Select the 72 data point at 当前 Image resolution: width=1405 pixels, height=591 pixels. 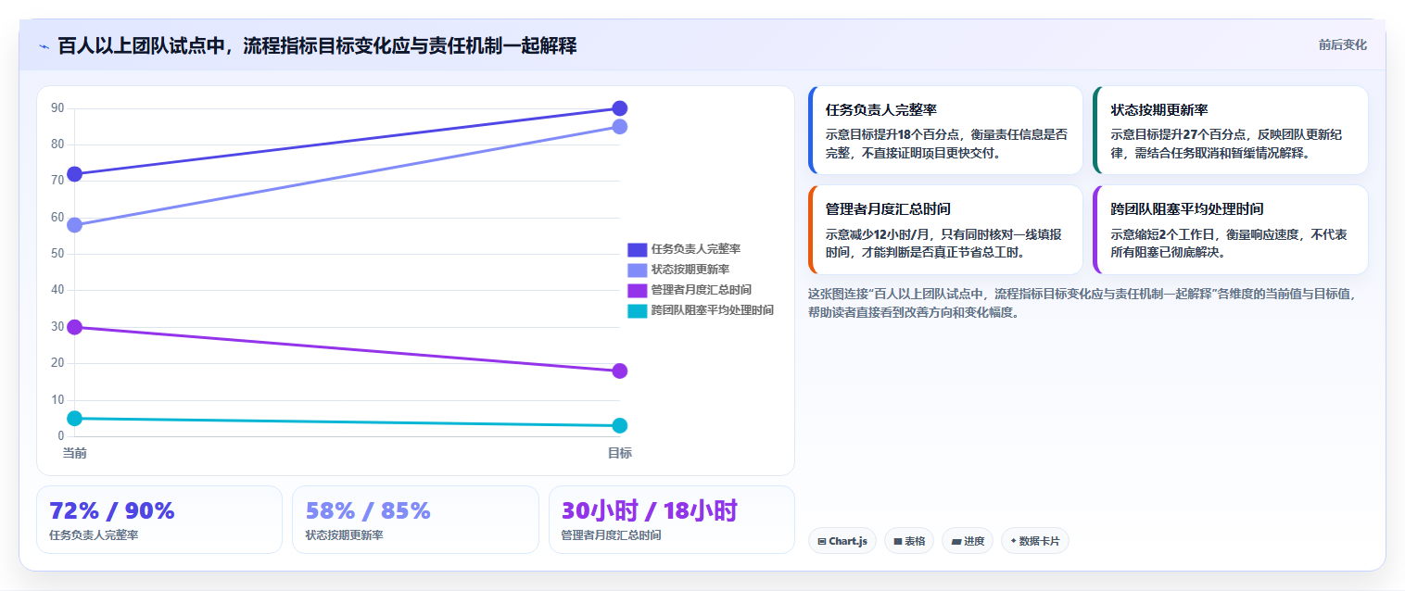pyautogui.click(x=75, y=174)
